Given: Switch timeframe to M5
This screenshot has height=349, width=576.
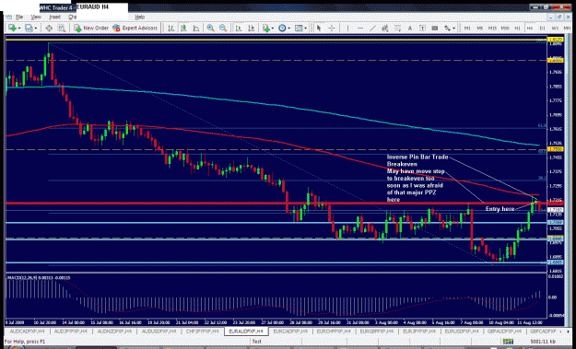Looking at the screenshot, I should coord(480,28).
